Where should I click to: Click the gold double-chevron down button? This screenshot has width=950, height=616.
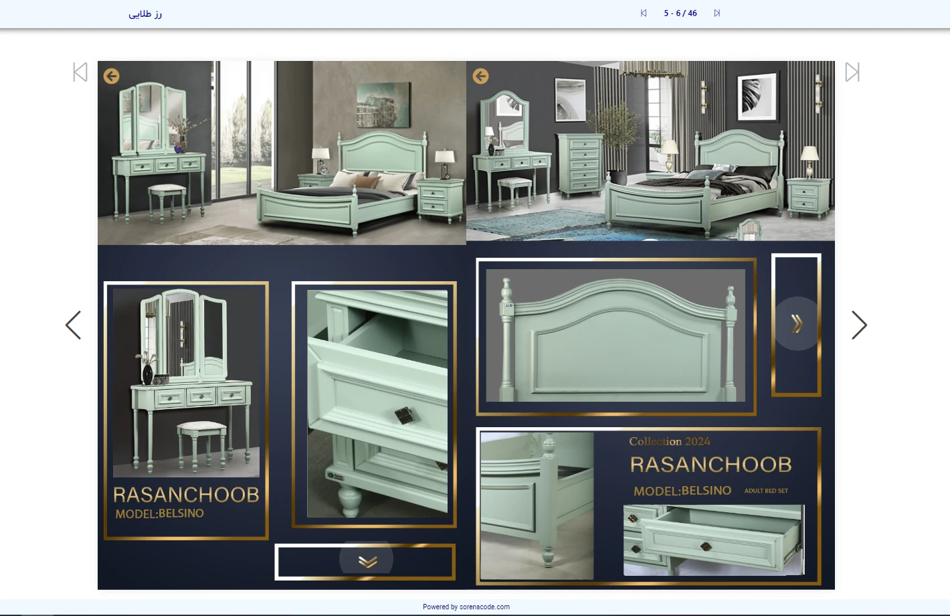[367, 561]
